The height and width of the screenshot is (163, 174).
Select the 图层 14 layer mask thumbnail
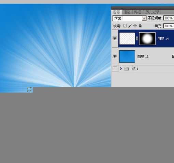click(x=147, y=38)
